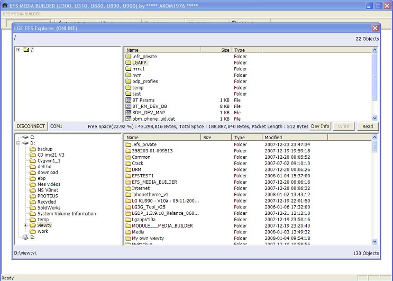This screenshot has height=281, width=393.
Task: Sort local files by Modified column header
Action: click(273, 138)
